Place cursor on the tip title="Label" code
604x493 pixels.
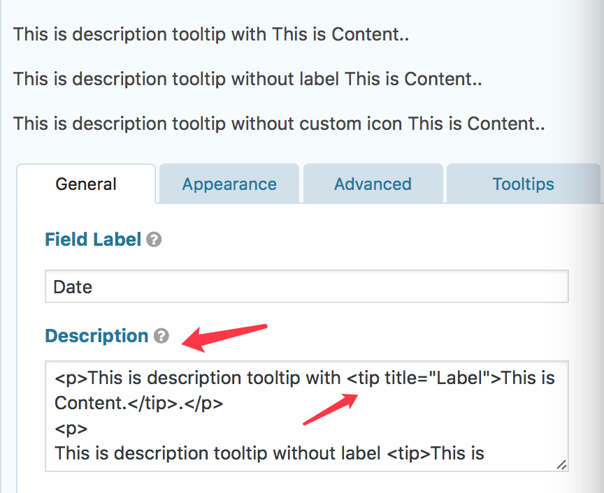424,378
